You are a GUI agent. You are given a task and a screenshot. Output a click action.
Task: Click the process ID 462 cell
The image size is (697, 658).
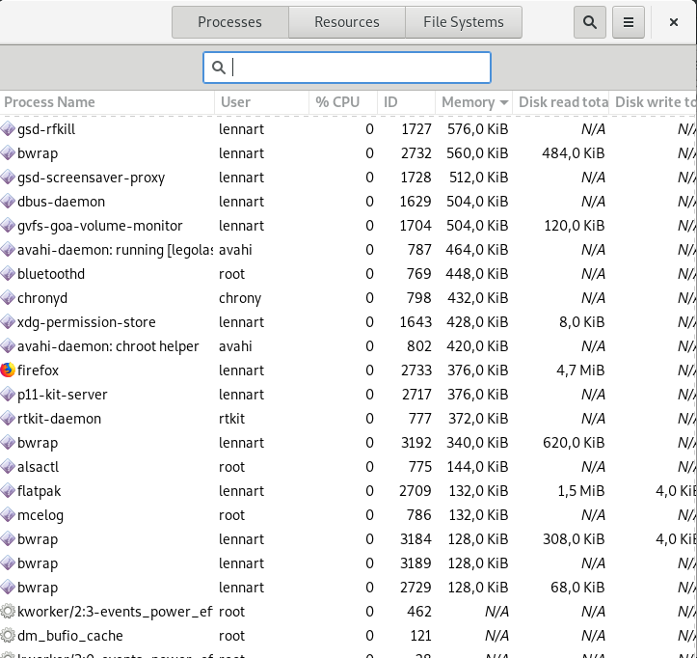[419, 612]
